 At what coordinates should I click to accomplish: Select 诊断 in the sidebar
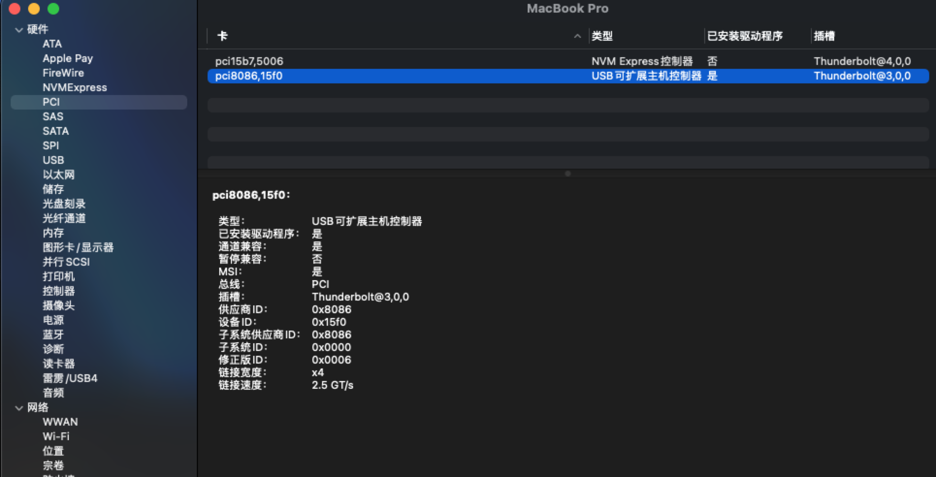coord(53,349)
